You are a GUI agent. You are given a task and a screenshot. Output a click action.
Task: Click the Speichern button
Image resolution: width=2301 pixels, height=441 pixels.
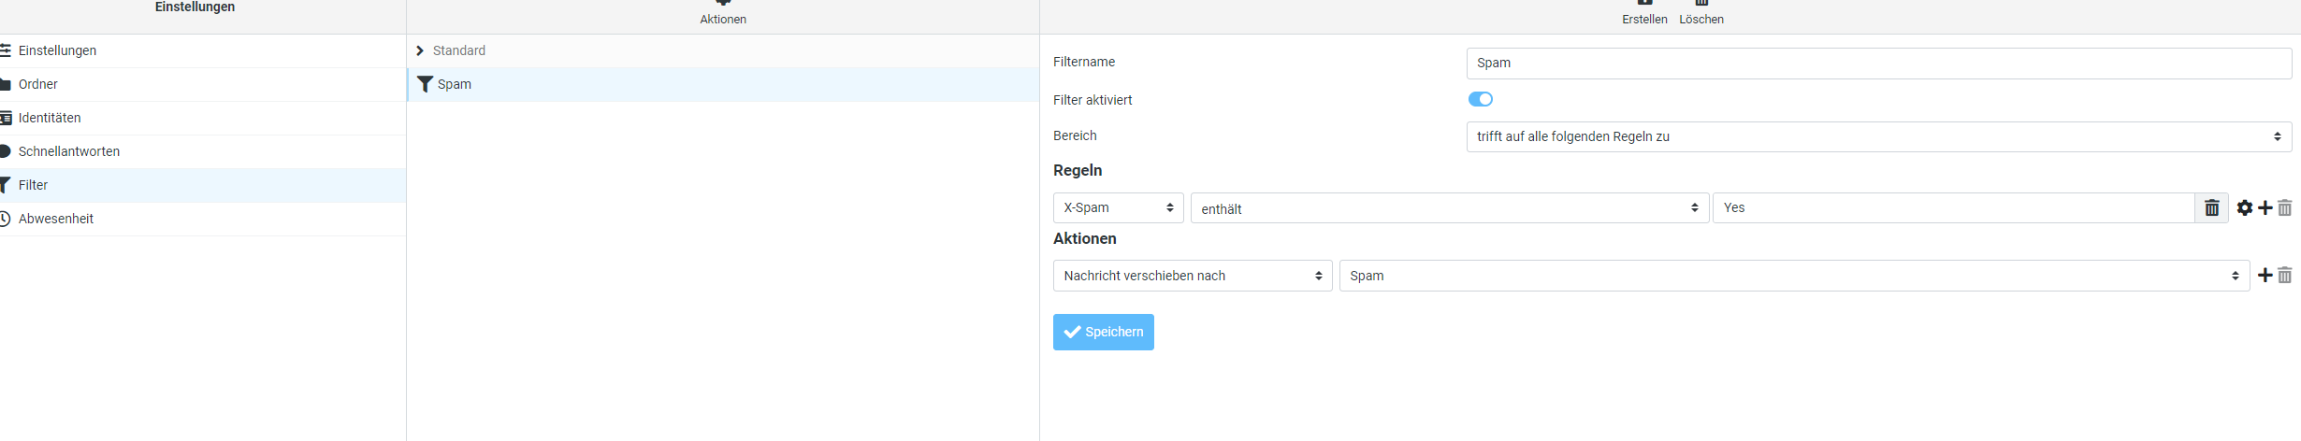coord(1103,332)
